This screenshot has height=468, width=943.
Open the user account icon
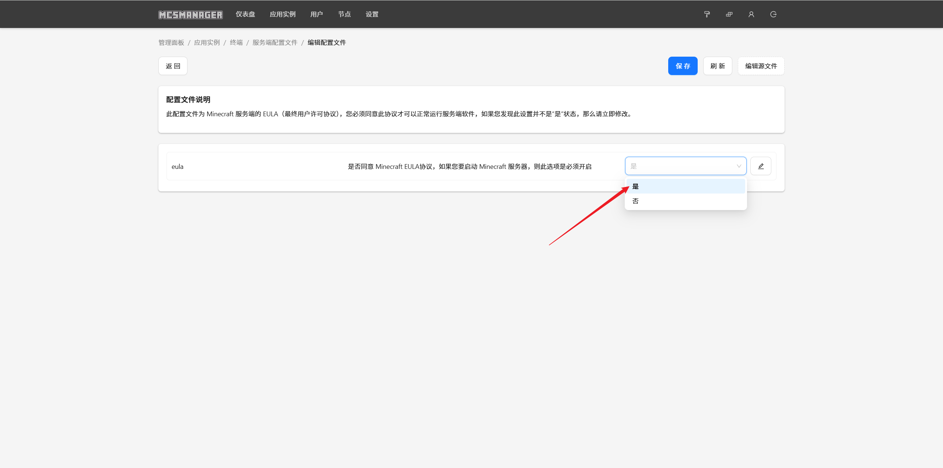pyautogui.click(x=751, y=14)
